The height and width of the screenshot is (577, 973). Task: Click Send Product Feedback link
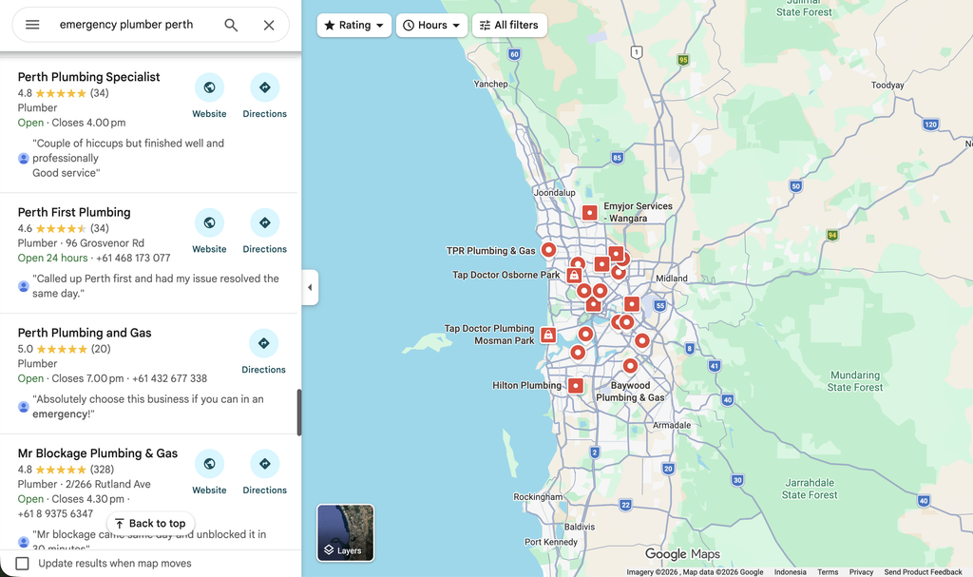click(x=923, y=572)
